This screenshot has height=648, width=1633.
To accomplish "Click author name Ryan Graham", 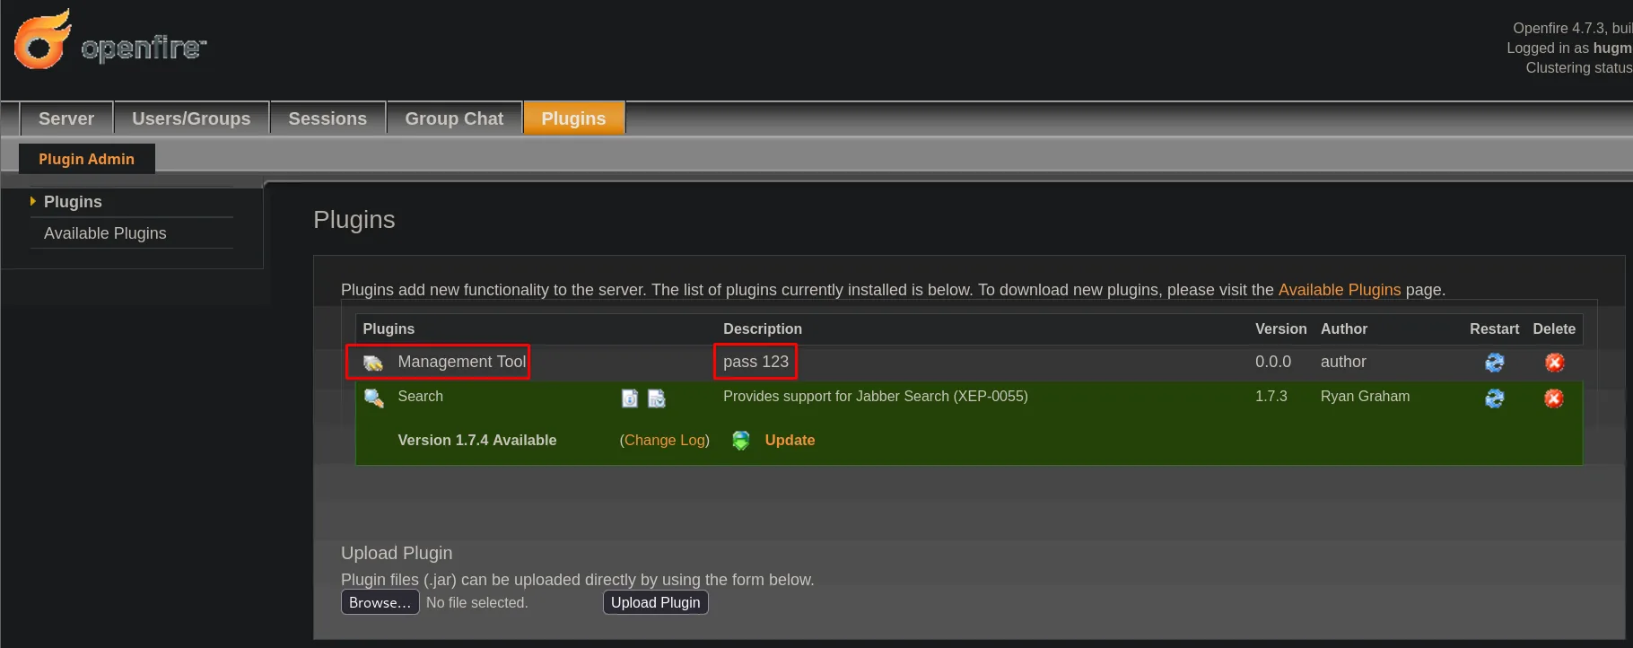I will point(1365,397).
